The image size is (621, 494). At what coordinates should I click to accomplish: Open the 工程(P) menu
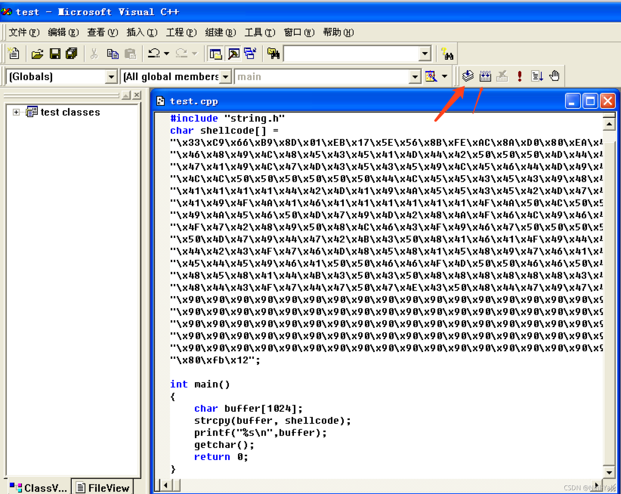coord(181,33)
